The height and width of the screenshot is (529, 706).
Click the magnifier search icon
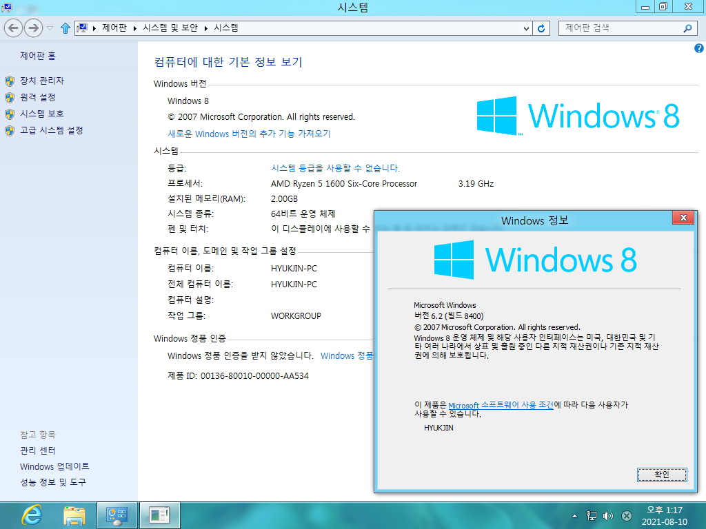click(x=687, y=28)
